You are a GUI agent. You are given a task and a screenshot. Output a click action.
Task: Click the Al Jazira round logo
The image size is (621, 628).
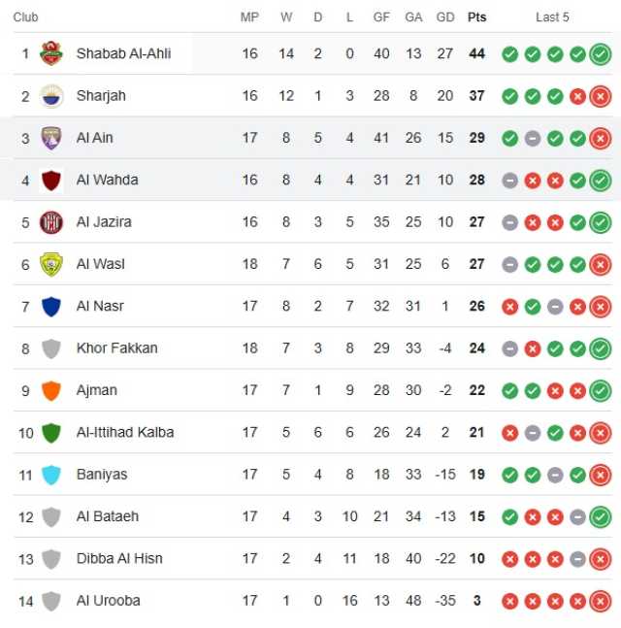(51, 222)
